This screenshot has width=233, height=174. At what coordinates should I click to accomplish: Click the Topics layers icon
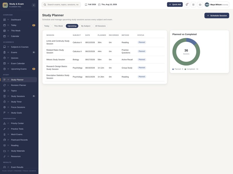[4, 91]
